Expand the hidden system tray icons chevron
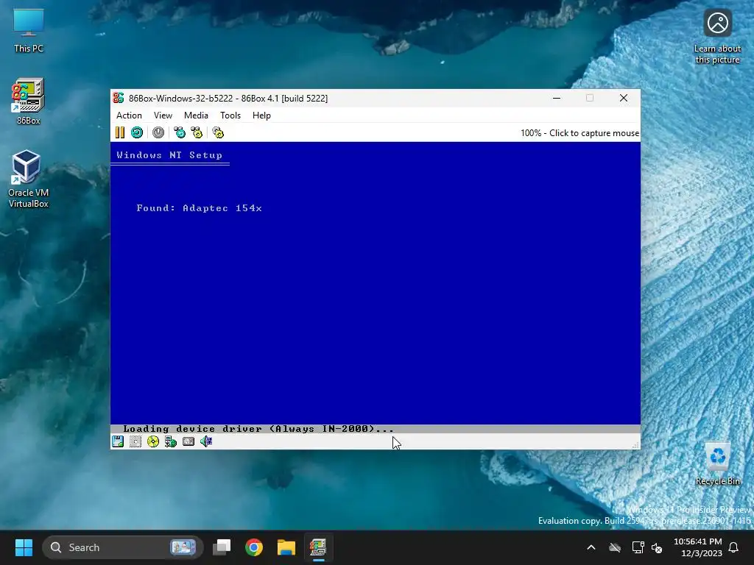The height and width of the screenshot is (565, 754). [x=591, y=547]
